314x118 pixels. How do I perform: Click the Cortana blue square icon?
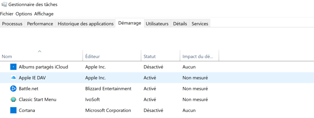(x=13, y=110)
